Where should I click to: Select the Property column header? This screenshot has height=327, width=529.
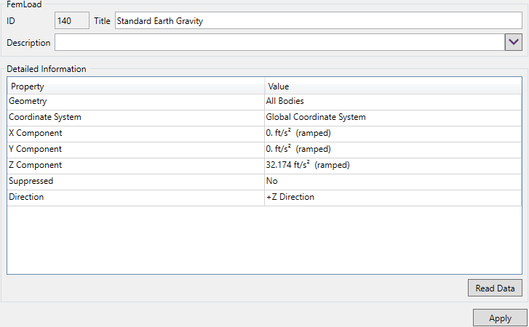(135, 86)
